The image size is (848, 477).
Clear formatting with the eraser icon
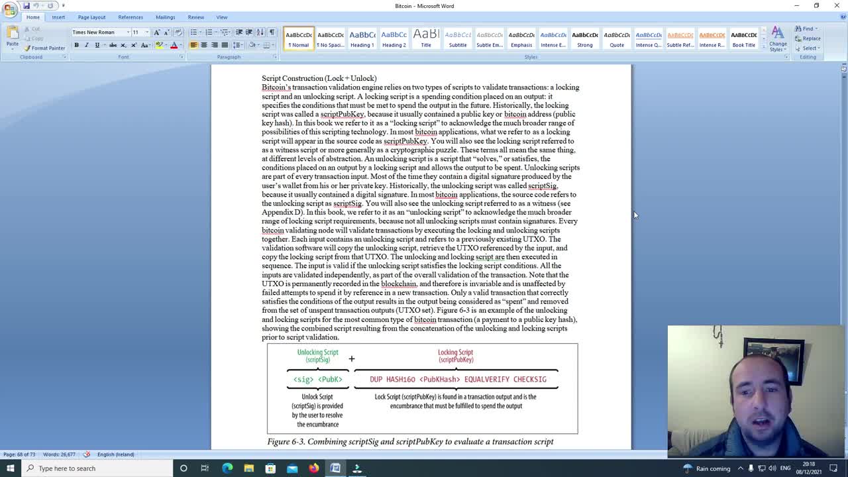click(178, 32)
